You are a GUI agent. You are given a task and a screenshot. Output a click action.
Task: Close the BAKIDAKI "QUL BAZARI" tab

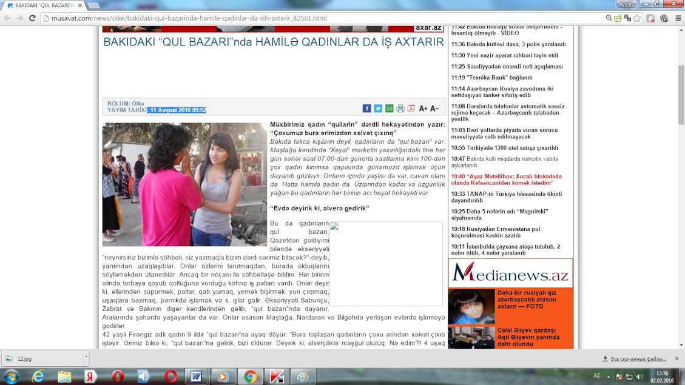click(80, 5)
